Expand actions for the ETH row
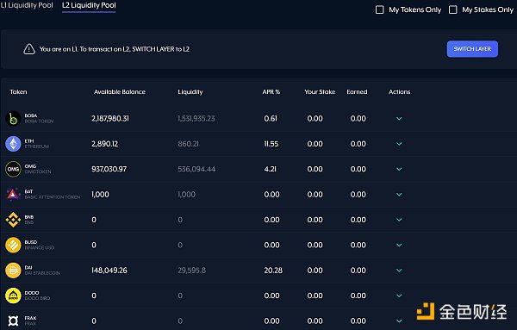517x330 pixels. pos(399,144)
